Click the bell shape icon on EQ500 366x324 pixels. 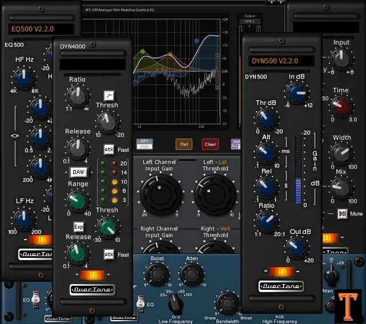click(15, 136)
